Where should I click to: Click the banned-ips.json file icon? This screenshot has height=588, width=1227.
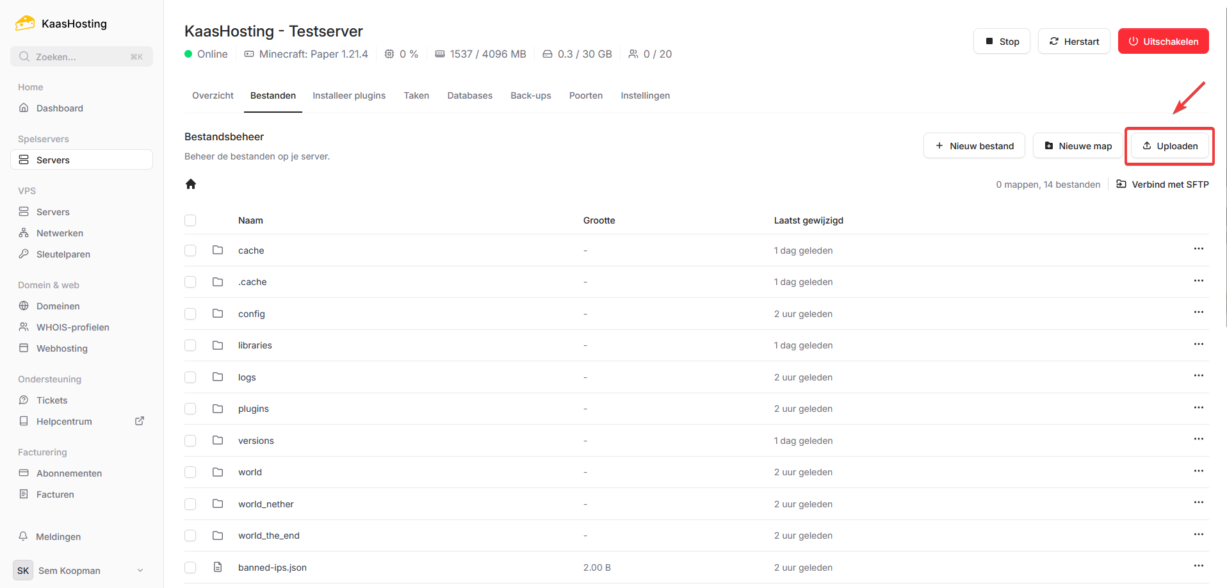(x=218, y=568)
